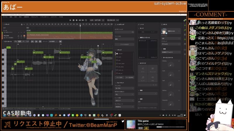This screenshot has width=234, height=131.
Task: Open the voice panel from the microphone side icon
Action: (185, 25)
